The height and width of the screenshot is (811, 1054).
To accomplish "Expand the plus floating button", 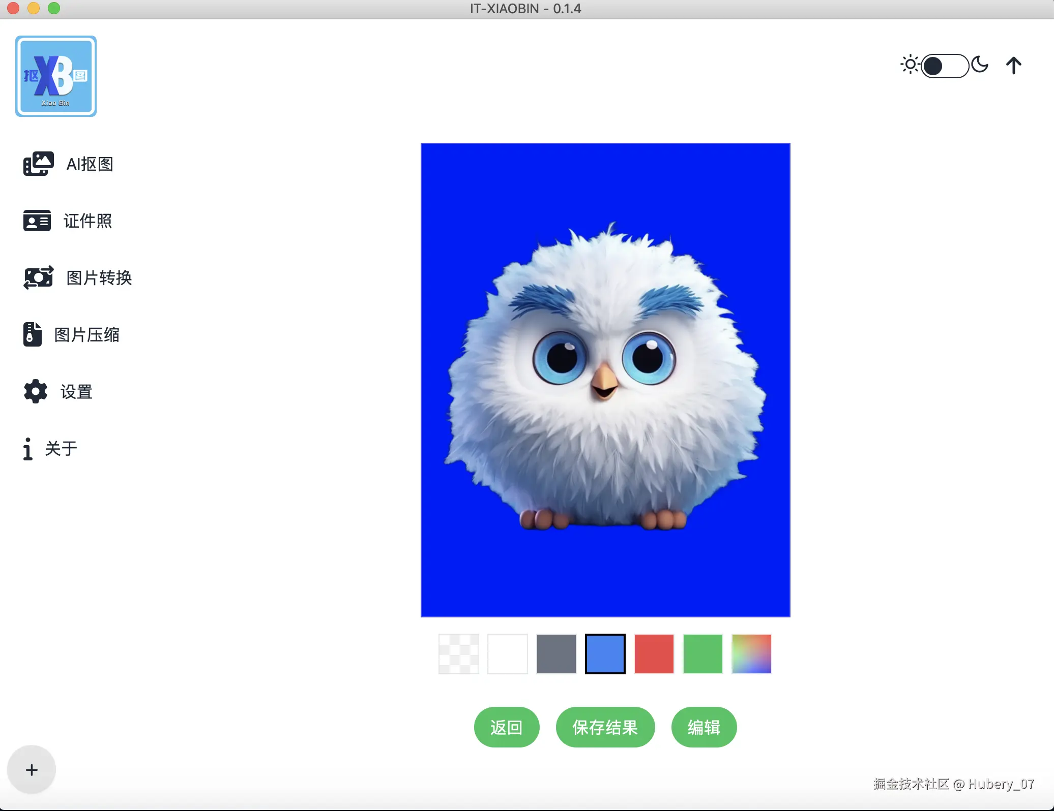I will click(32, 769).
